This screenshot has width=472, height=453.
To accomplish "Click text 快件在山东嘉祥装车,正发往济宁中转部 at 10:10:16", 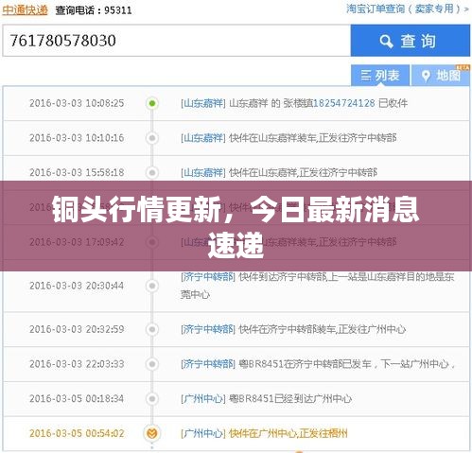I will tap(313, 138).
